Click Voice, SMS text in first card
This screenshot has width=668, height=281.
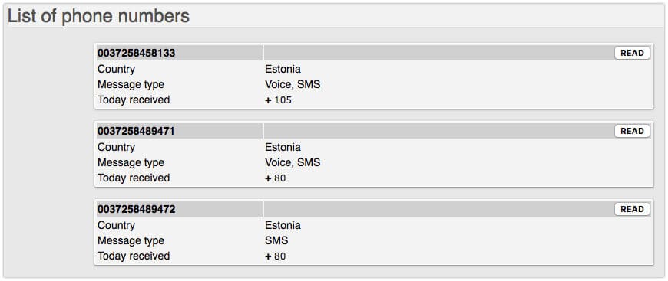(x=293, y=84)
